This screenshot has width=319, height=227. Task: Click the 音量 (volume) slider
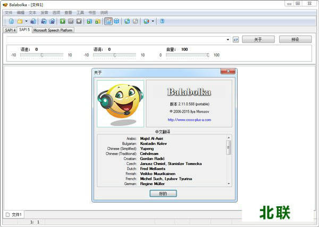(x=188, y=55)
